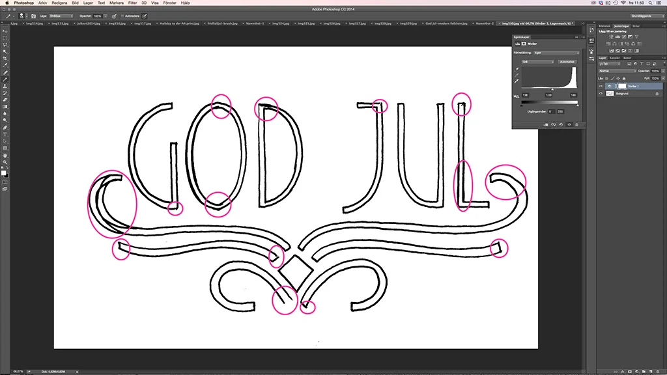Hide the Bakgrund layer

(601, 94)
